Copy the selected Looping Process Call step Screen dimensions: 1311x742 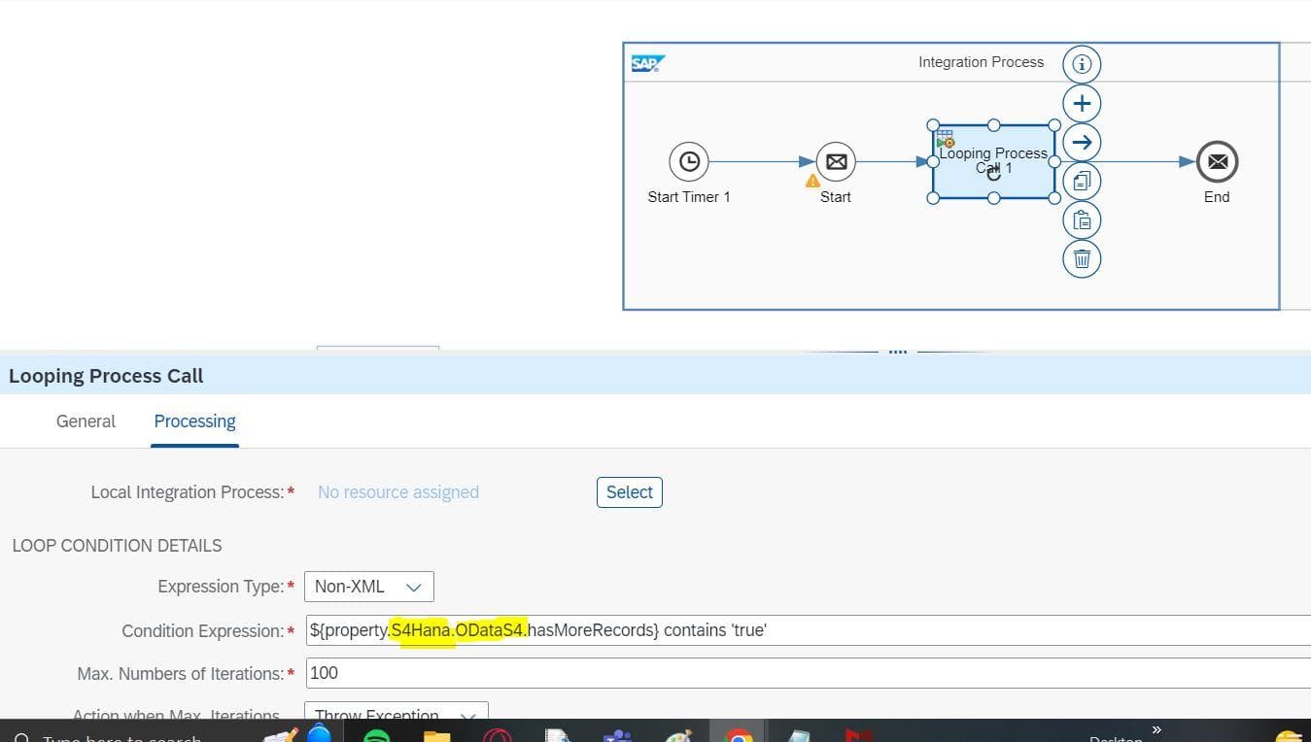1082,182
